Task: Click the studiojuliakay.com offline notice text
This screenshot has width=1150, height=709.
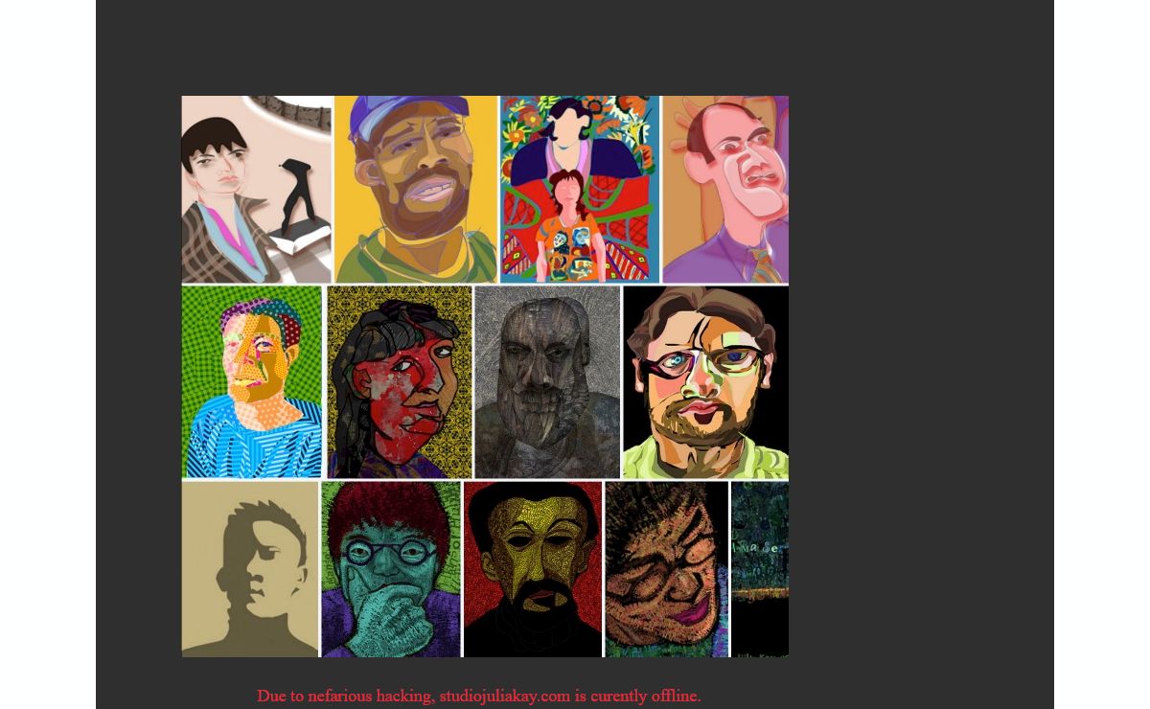Action: (479, 696)
